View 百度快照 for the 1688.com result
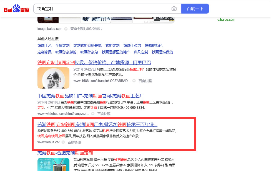 [145, 81]
